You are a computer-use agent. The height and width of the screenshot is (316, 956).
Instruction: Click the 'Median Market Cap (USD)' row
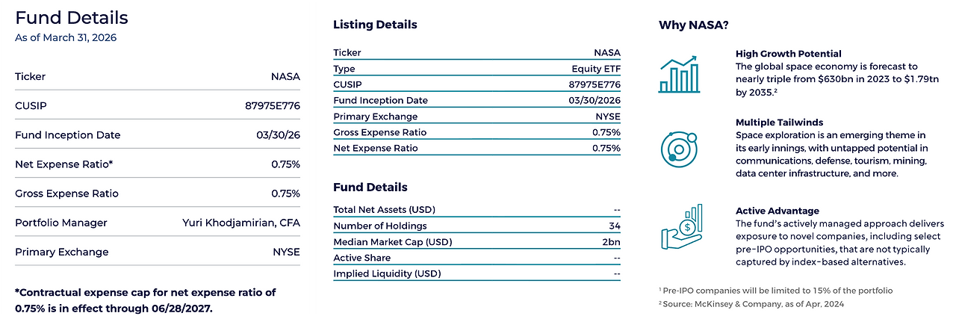point(477,242)
